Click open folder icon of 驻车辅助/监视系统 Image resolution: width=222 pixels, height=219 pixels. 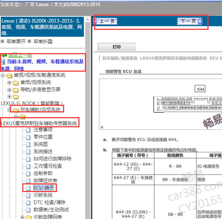(16, 110)
